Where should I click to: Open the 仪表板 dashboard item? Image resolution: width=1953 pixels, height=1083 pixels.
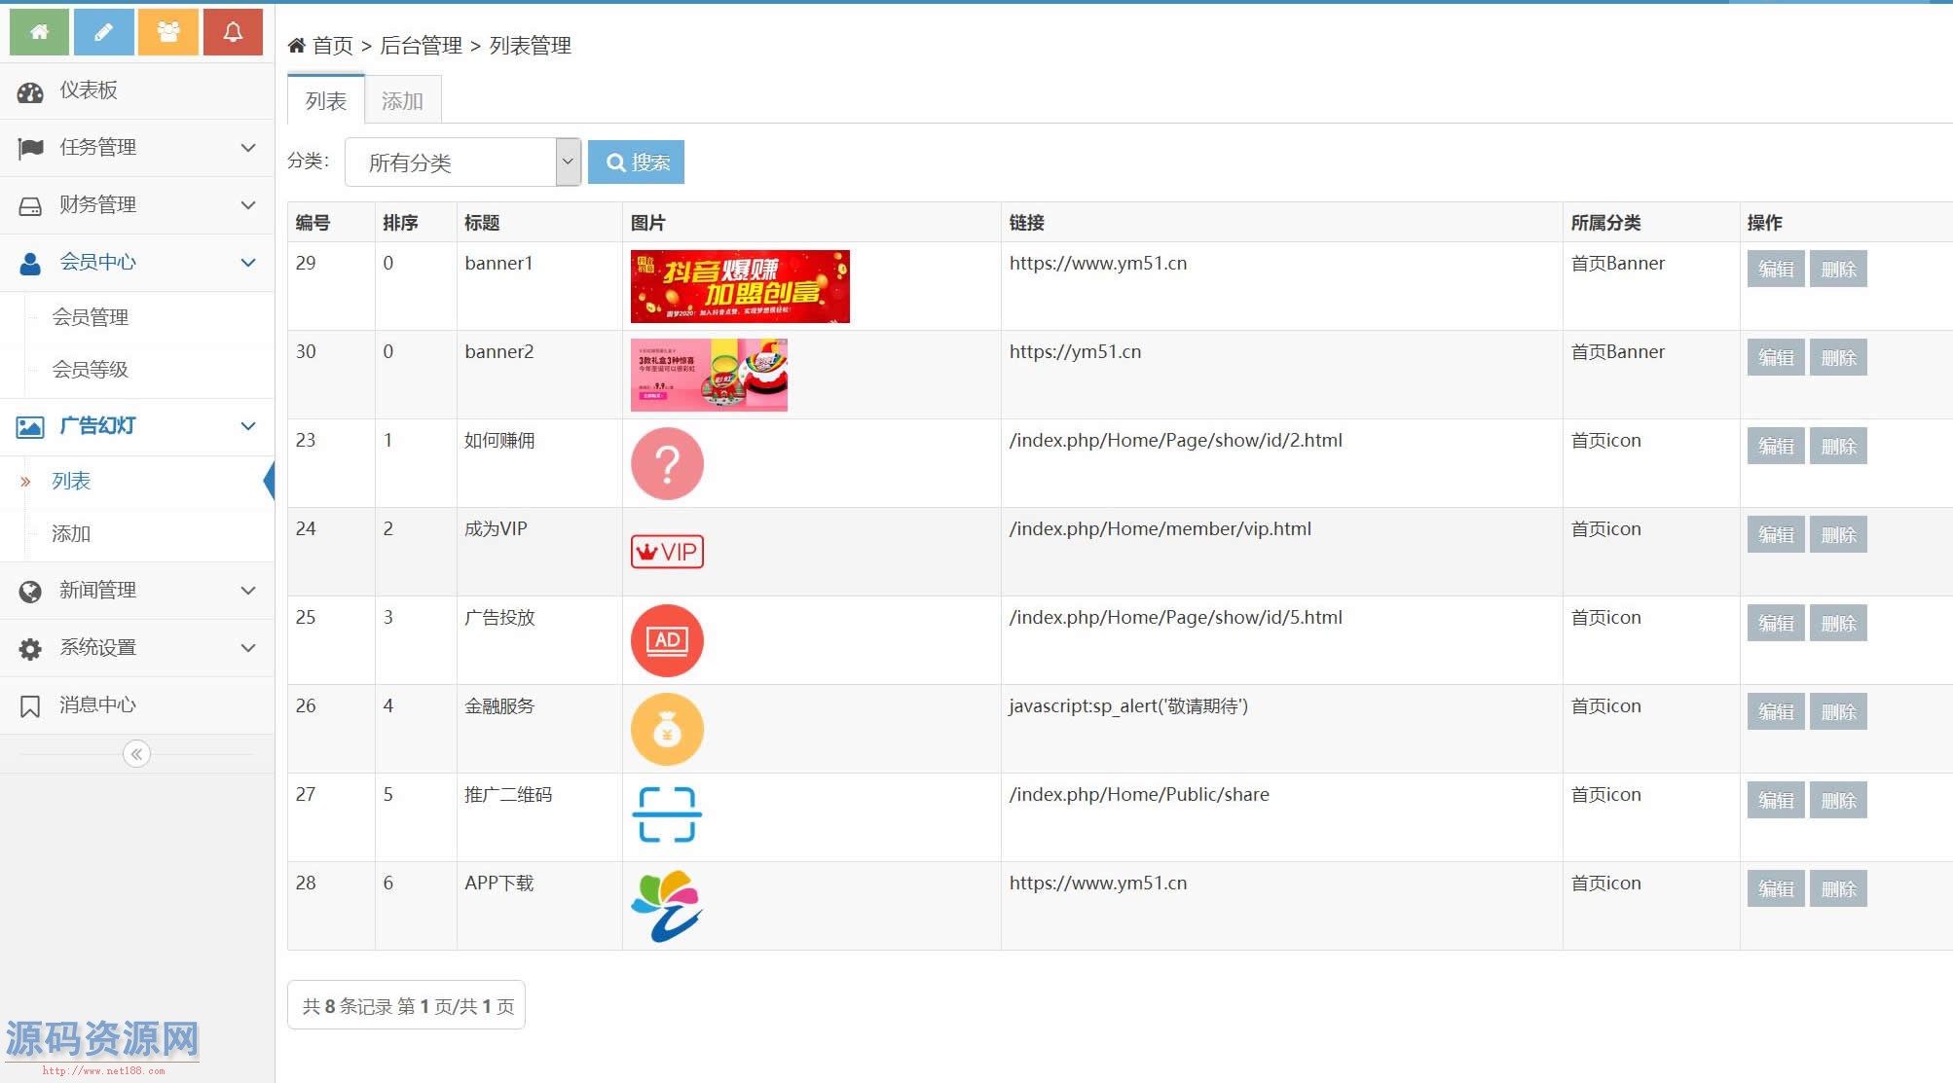[x=88, y=90]
